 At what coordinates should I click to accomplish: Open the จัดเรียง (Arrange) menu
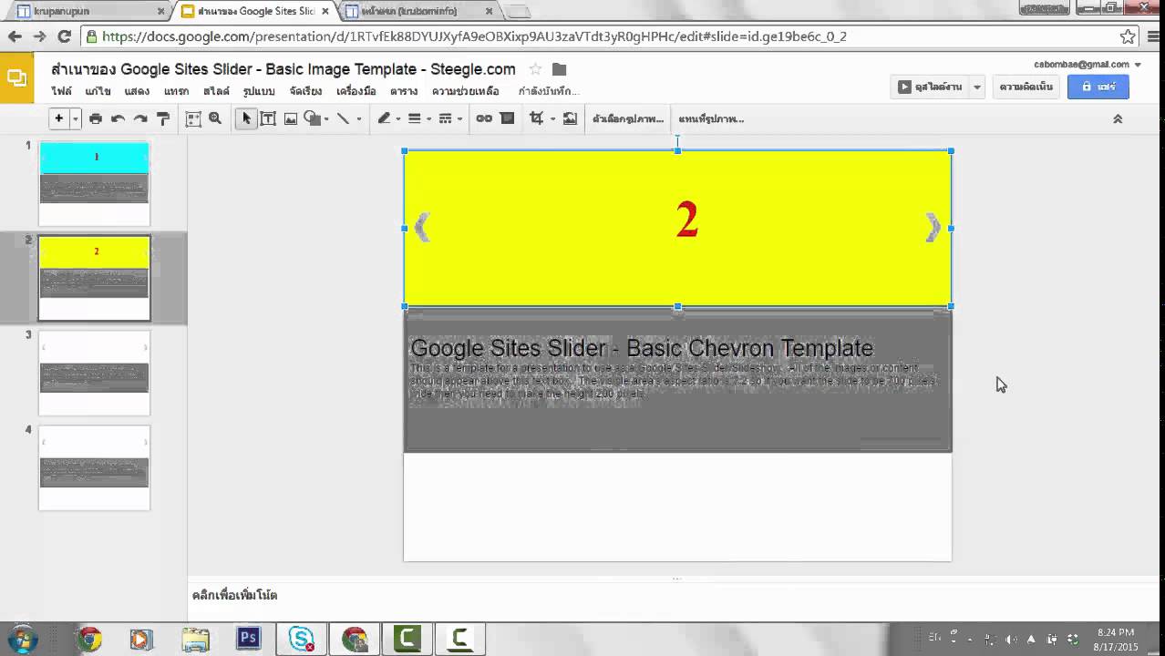305,91
